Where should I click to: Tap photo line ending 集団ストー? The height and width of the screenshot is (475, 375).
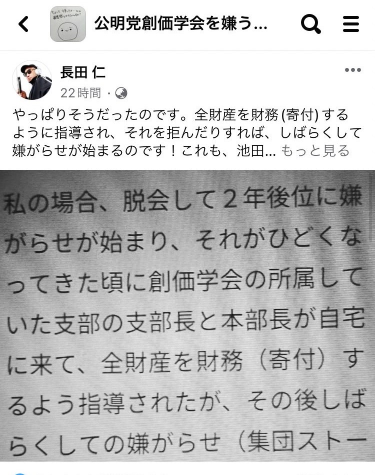[187, 443]
